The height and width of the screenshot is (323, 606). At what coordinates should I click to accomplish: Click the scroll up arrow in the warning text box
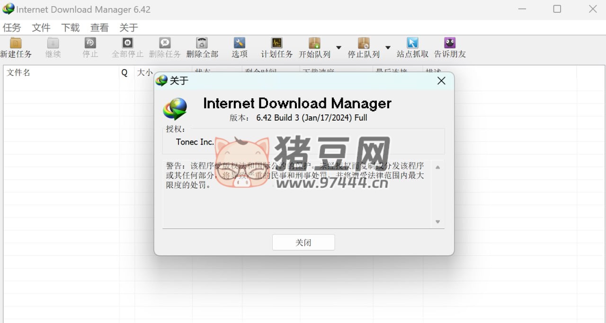tap(437, 167)
